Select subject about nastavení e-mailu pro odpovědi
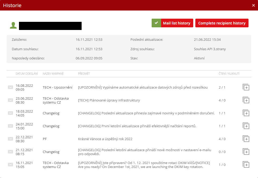The height and width of the screenshot is (178, 258). tap(145, 152)
